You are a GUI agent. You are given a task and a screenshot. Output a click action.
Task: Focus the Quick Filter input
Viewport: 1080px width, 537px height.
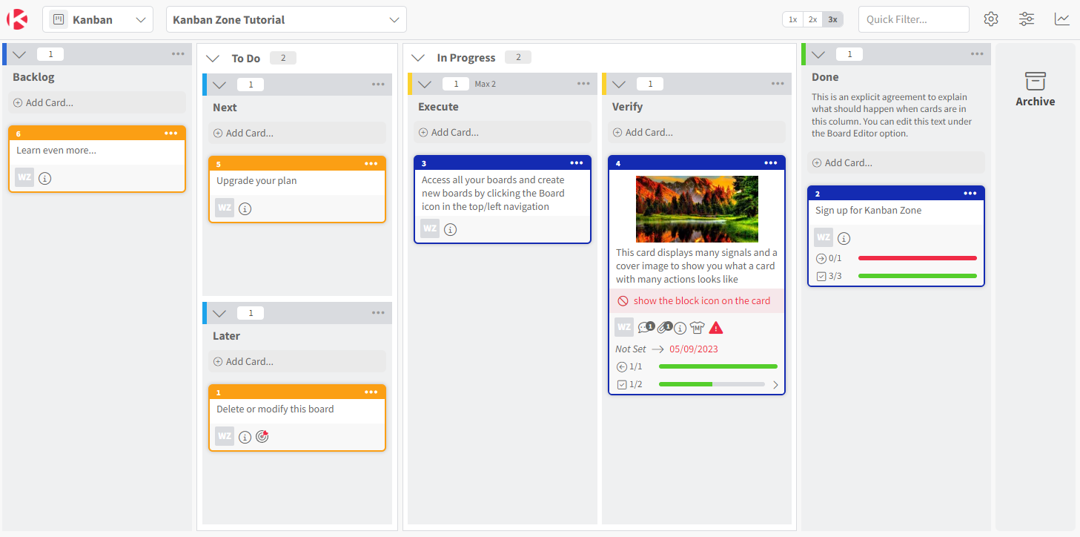(914, 19)
